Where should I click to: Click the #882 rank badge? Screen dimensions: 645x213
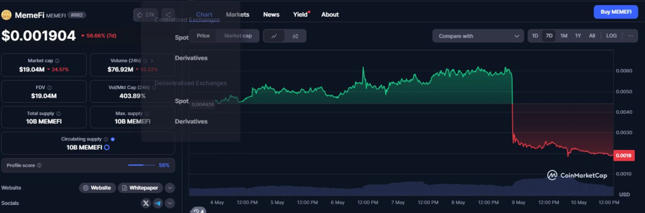pyautogui.click(x=77, y=15)
